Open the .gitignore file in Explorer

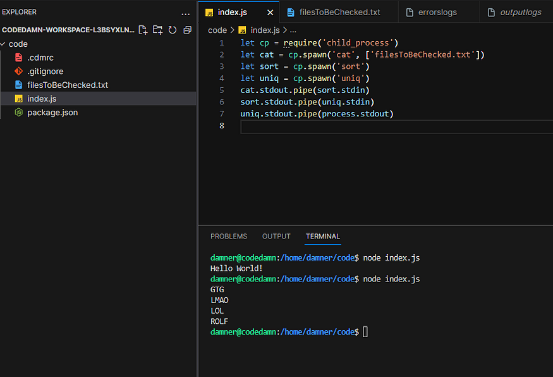click(x=45, y=71)
